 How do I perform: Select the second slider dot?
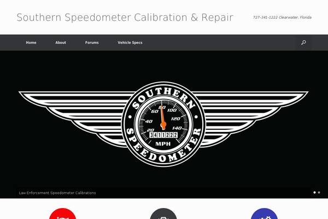[x=319, y=192]
